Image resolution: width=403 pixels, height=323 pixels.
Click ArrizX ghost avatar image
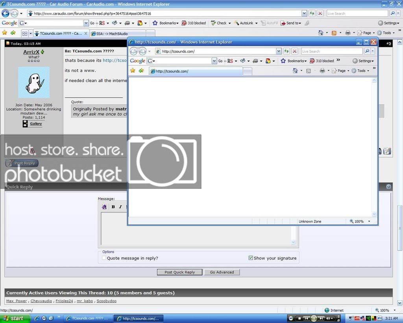(x=34, y=82)
